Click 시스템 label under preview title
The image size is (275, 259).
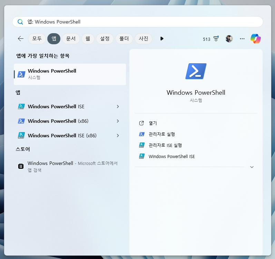click(196, 100)
